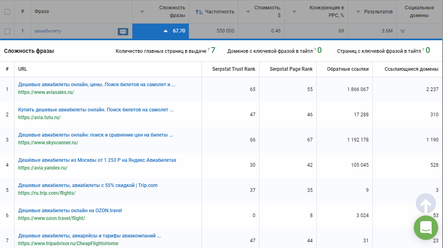Click the PPC competition value 69
Viewport: 443px width, 248px height.
[341, 31]
